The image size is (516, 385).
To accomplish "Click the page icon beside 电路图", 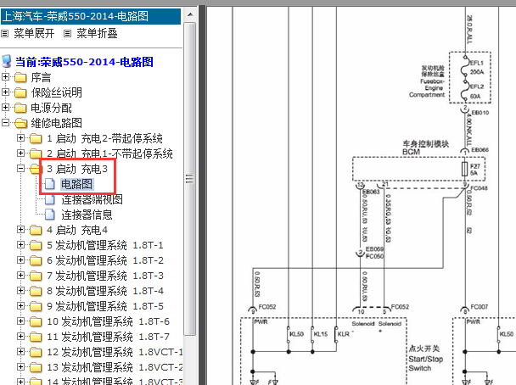I will [x=50, y=184].
